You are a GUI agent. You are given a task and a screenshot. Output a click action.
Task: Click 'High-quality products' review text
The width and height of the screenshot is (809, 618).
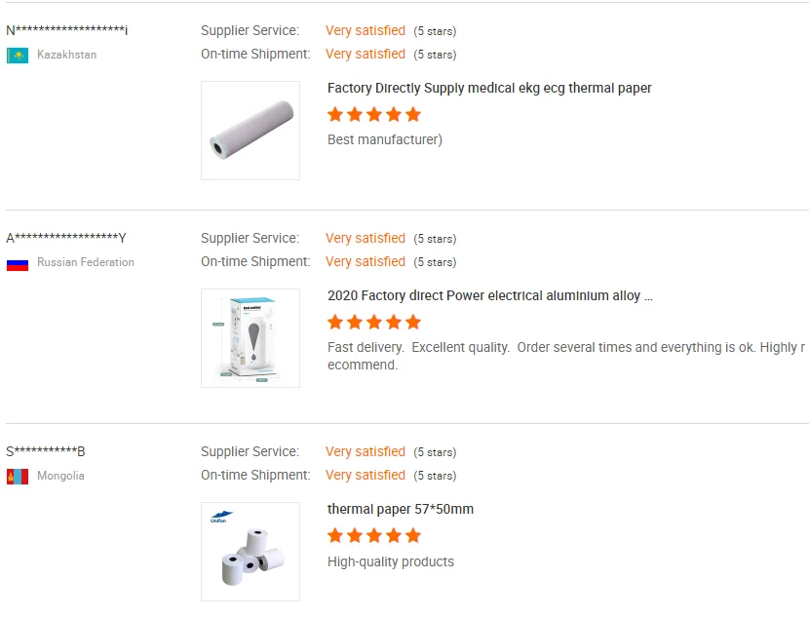(391, 561)
